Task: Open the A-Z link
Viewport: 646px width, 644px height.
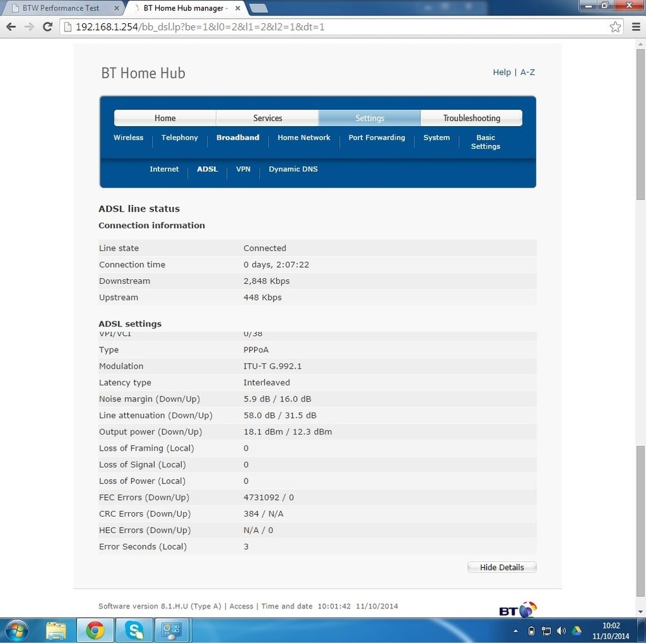Action: tap(528, 72)
